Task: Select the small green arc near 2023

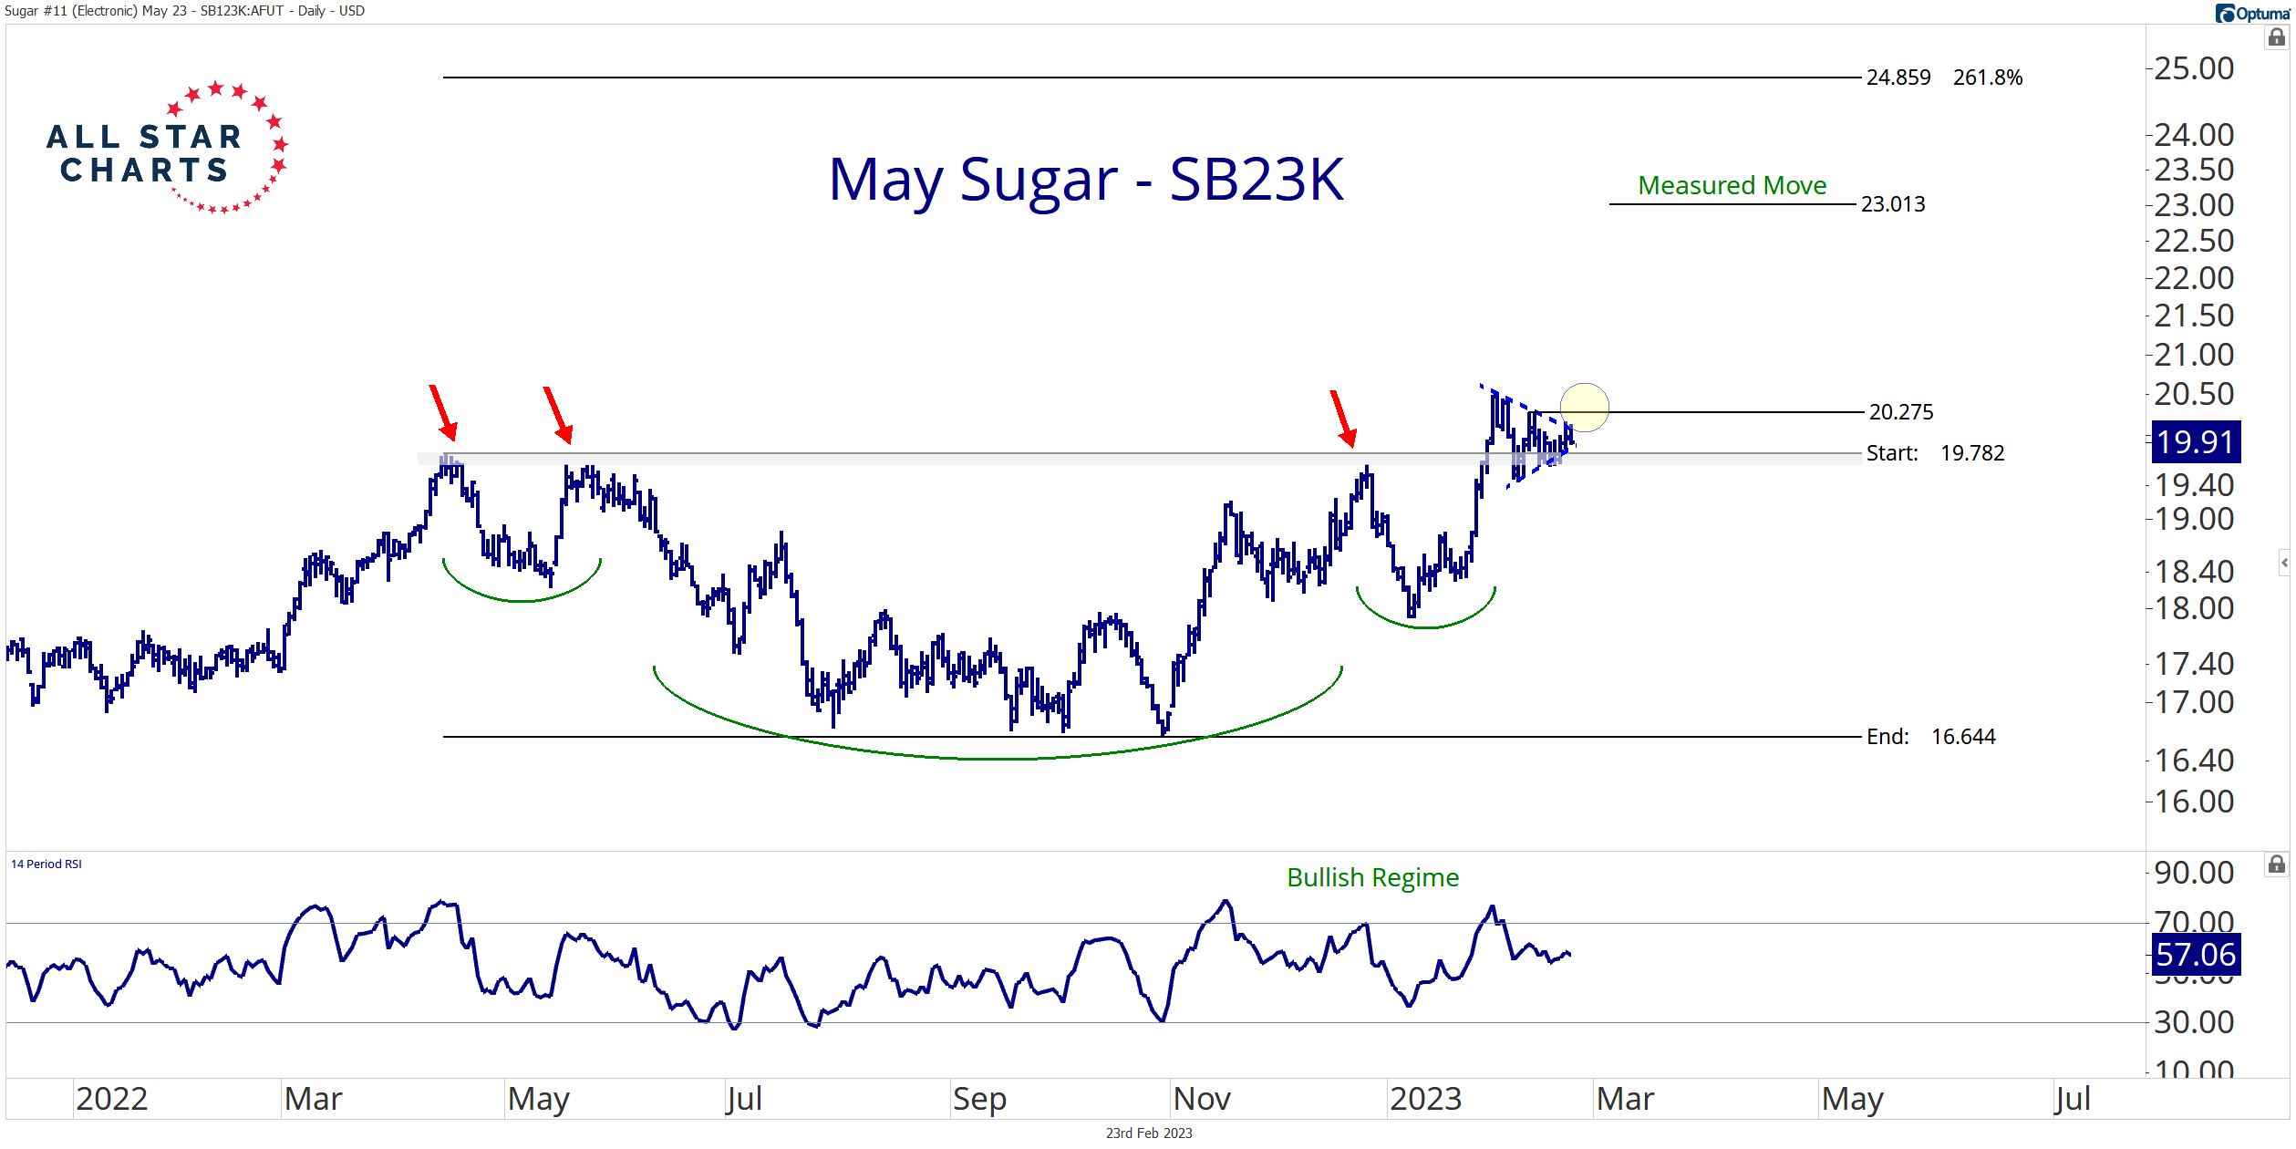Action: tap(1424, 626)
